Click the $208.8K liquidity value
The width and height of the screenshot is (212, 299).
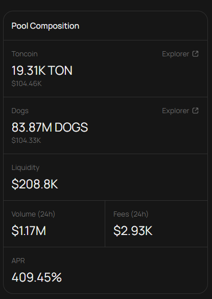[35, 184]
